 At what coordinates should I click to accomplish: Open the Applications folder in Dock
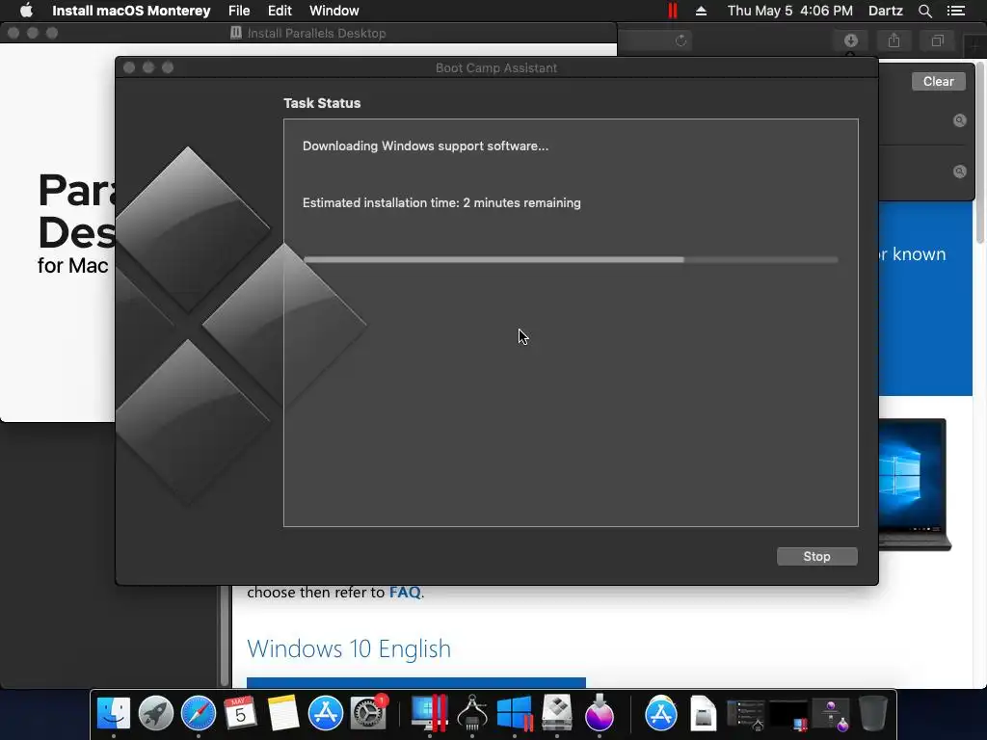[661, 713]
